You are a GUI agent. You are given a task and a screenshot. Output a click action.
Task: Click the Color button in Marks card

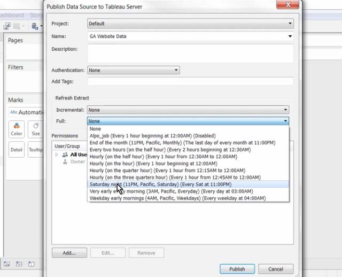[x=17, y=129]
